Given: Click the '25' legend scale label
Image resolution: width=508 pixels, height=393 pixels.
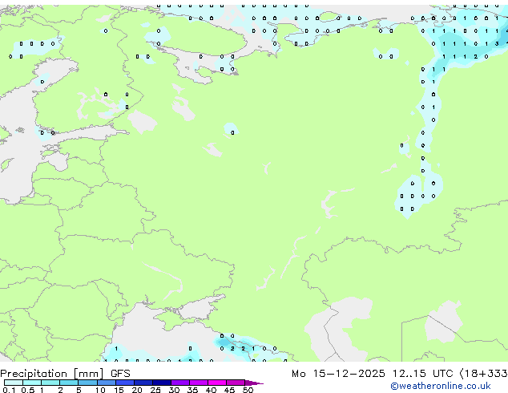Looking at the screenshot, I should click(x=155, y=390).
